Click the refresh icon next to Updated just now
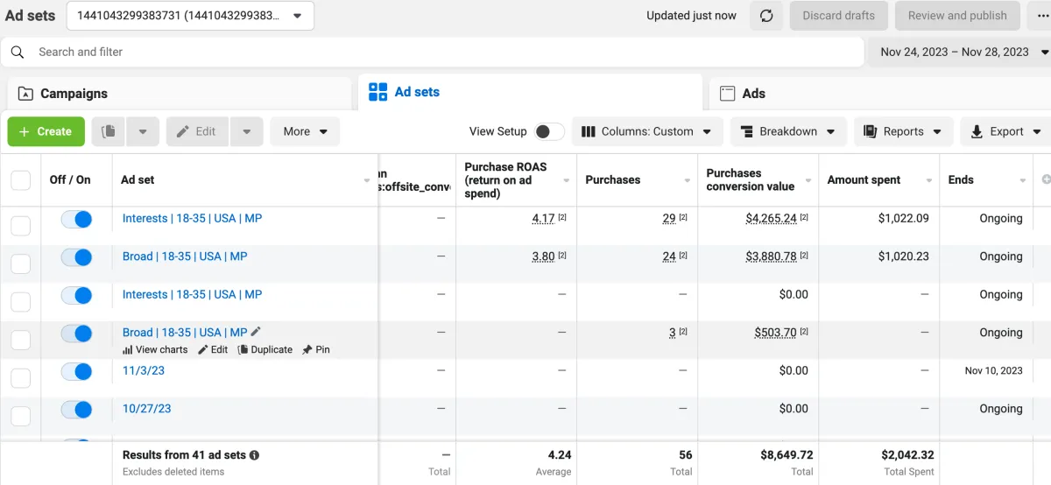 coord(766,16)
